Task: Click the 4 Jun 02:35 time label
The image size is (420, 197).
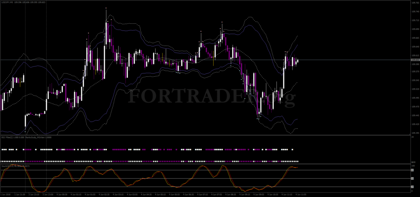Action: tap(105, 195)
